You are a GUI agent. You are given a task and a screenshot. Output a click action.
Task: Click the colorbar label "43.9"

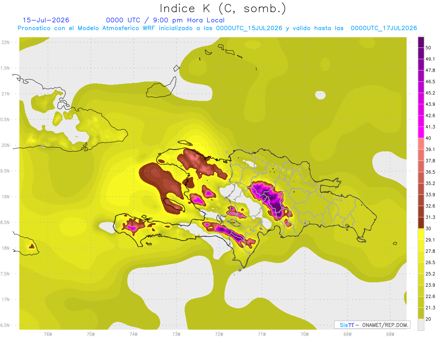click(430, 104)
